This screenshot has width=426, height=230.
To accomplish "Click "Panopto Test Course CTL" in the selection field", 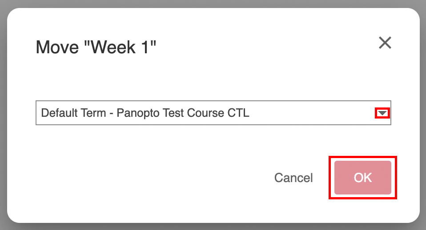I will point(183,113).
